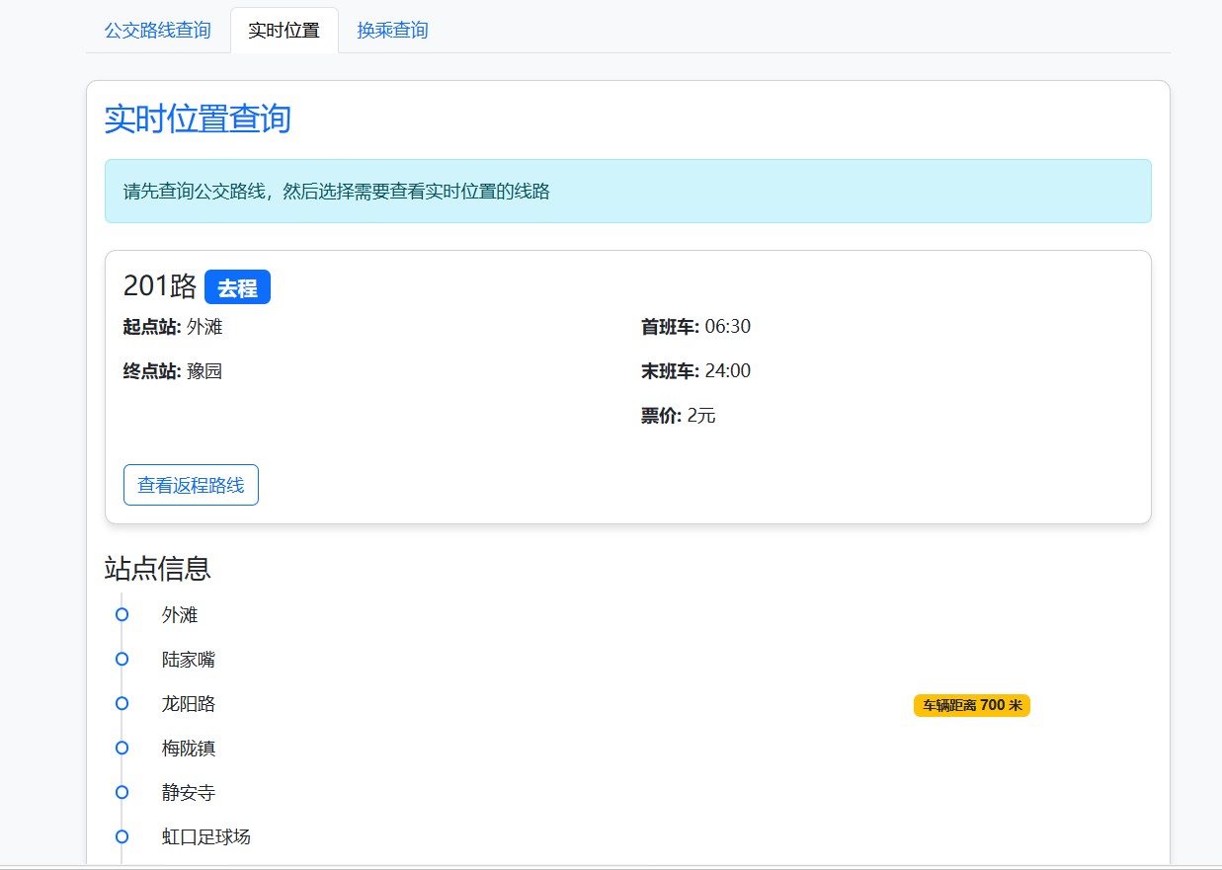Click the circle marker beside 虹口足球场

click(x=122, y=836)
